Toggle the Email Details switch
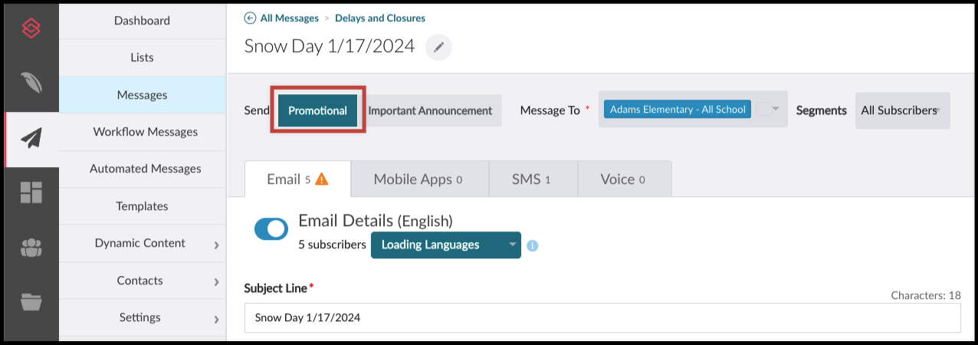Screen dimensions: 978x345 pos(271,229)
